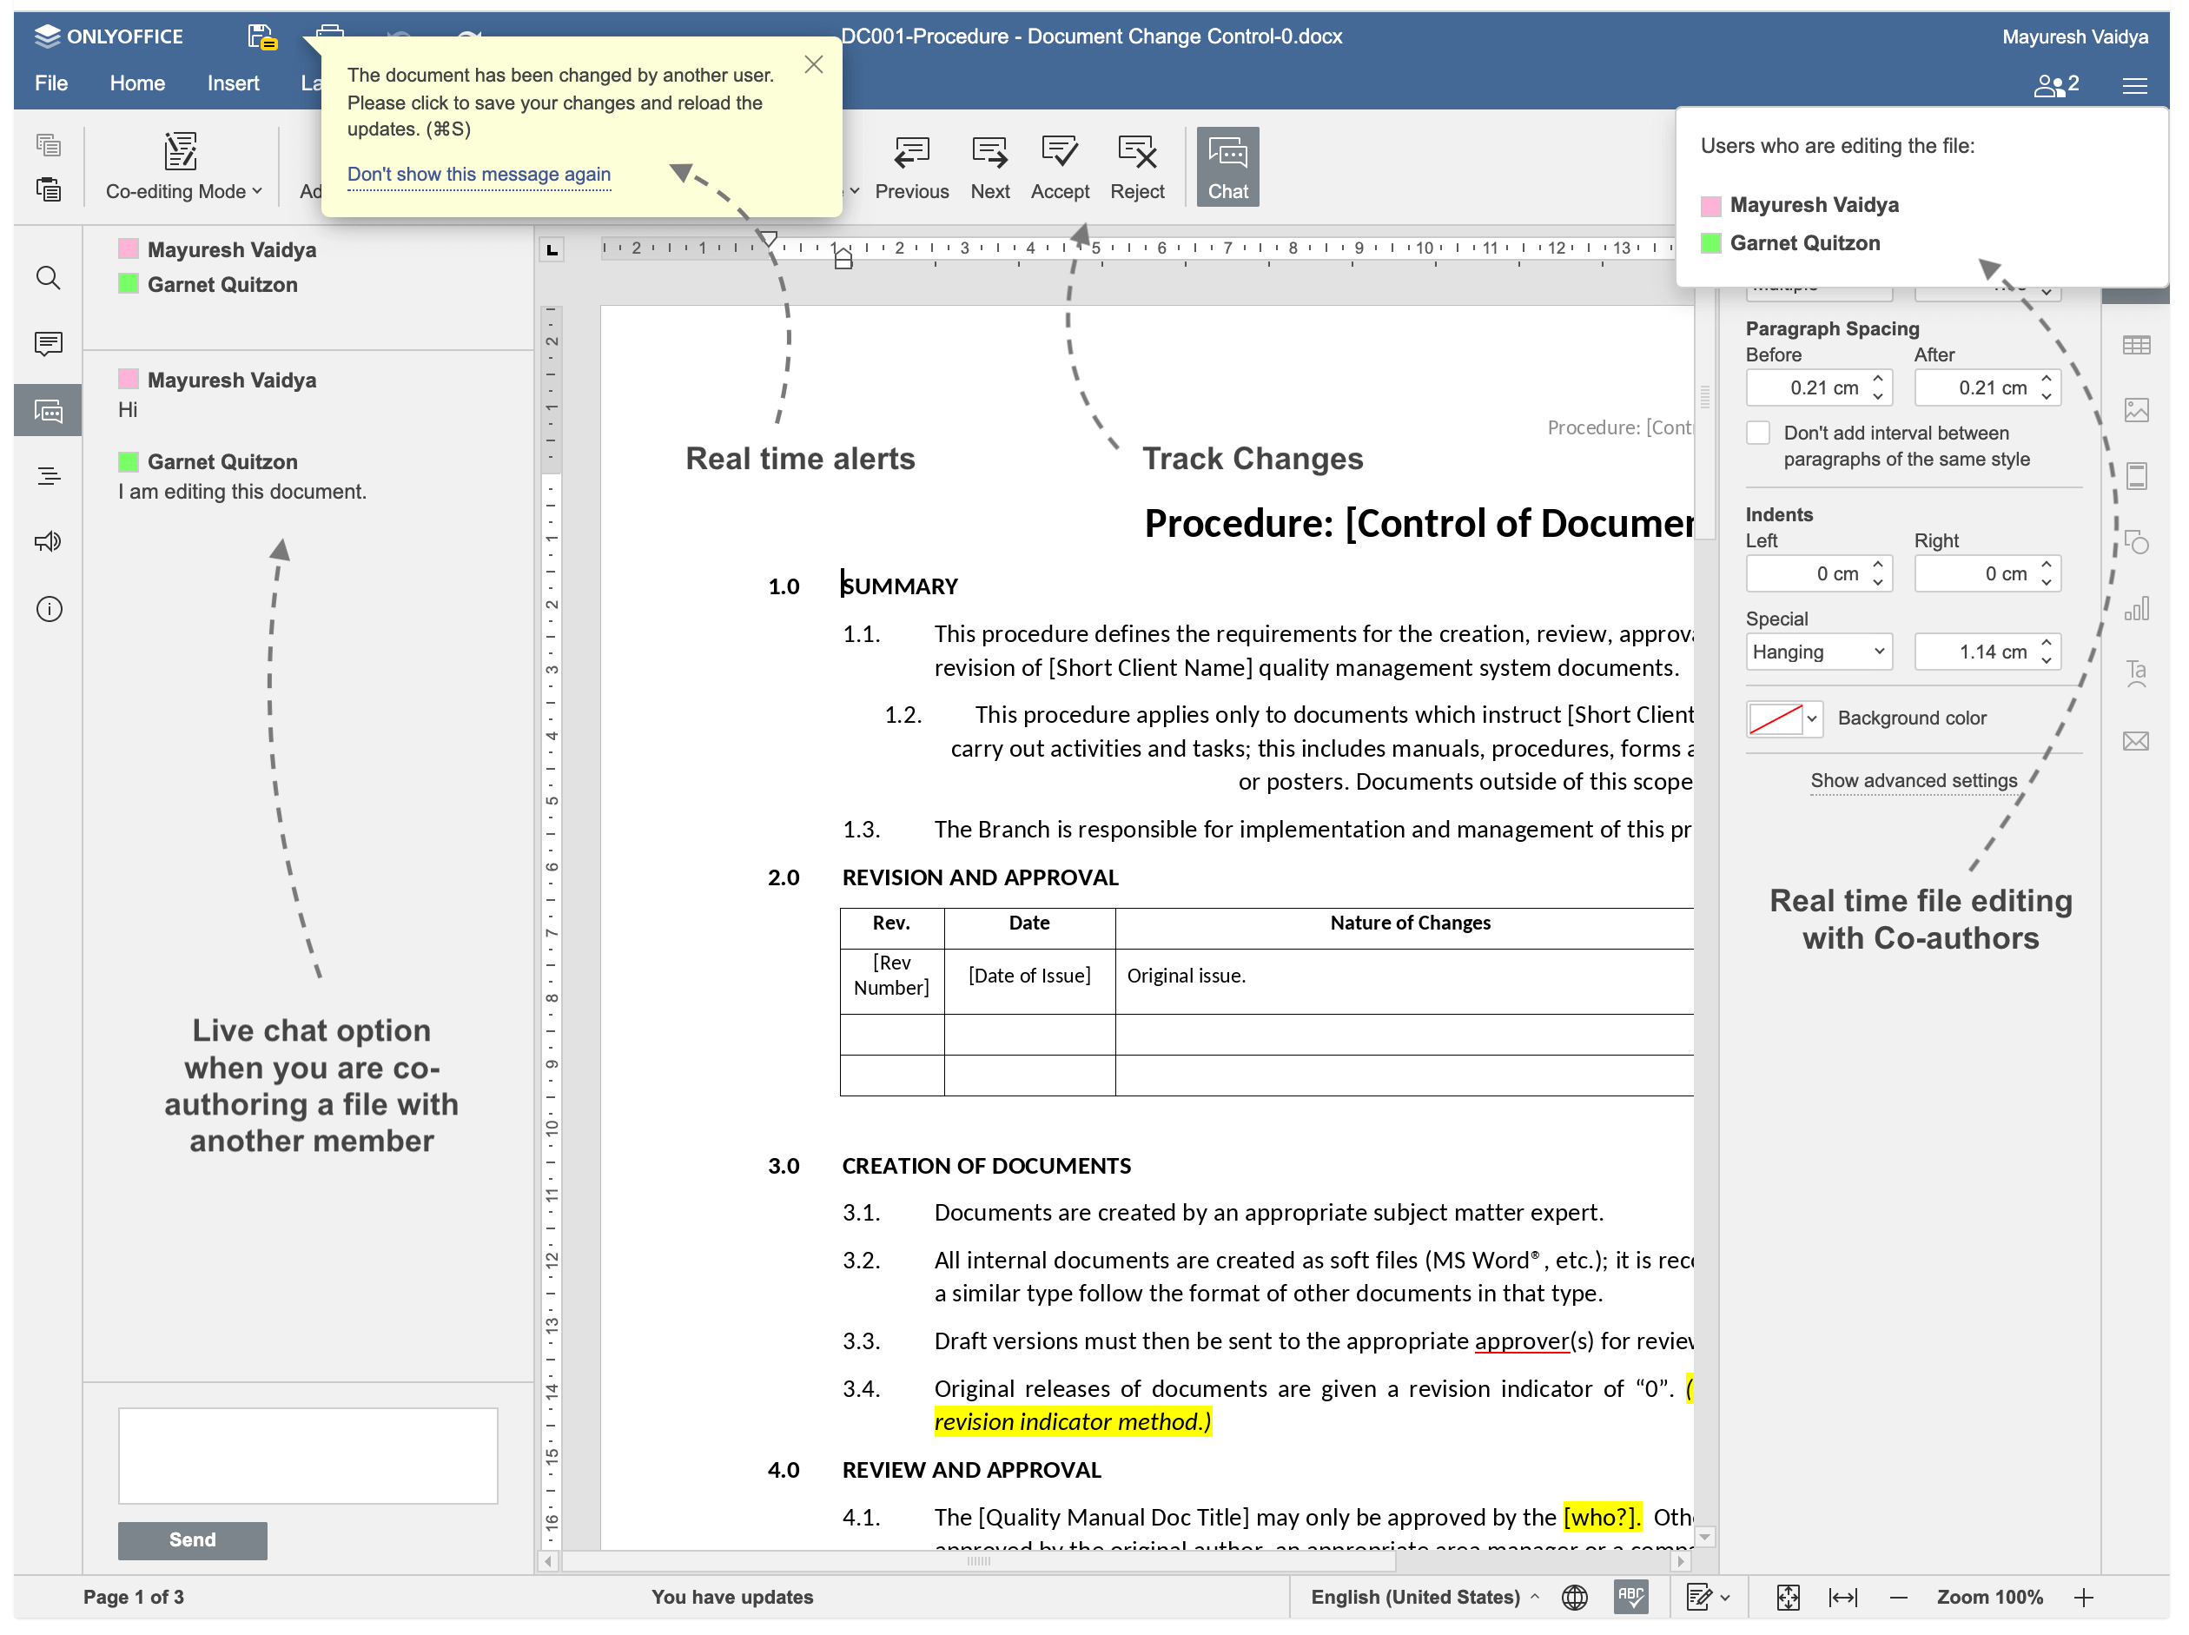Click the chat message input box
Viewport: 2189px width, 1635px height.
[x=308, y=1456]
